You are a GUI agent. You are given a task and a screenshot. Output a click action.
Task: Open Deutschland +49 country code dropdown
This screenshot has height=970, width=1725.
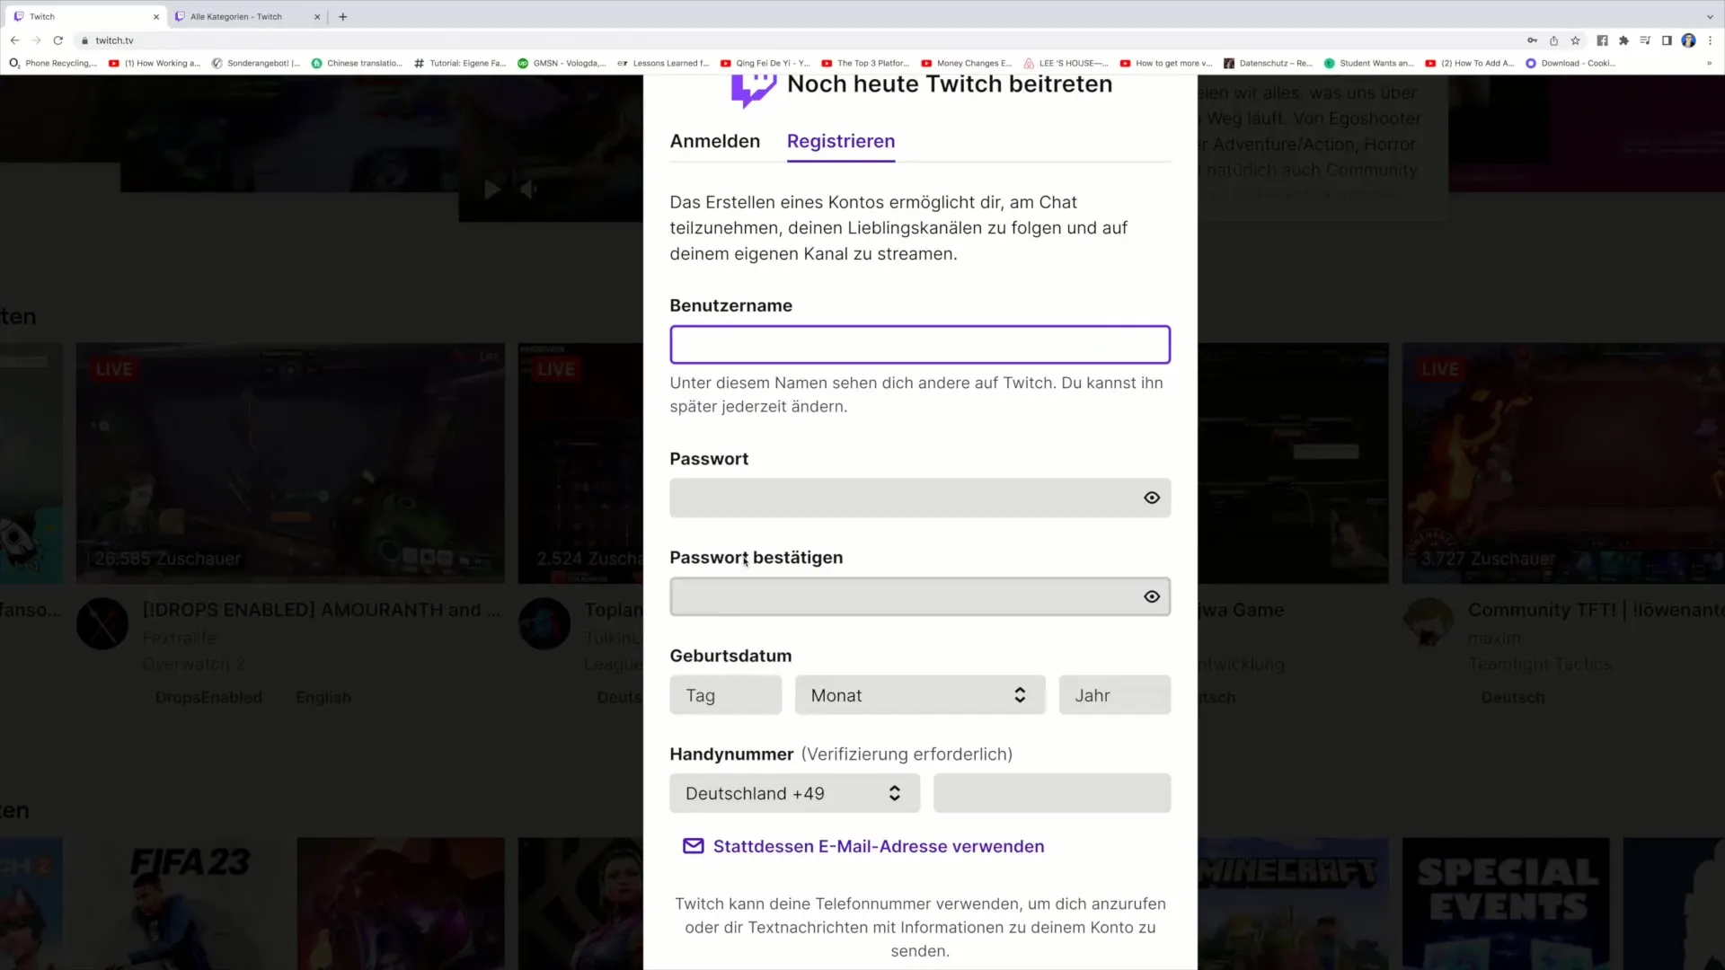coord(795,793)
